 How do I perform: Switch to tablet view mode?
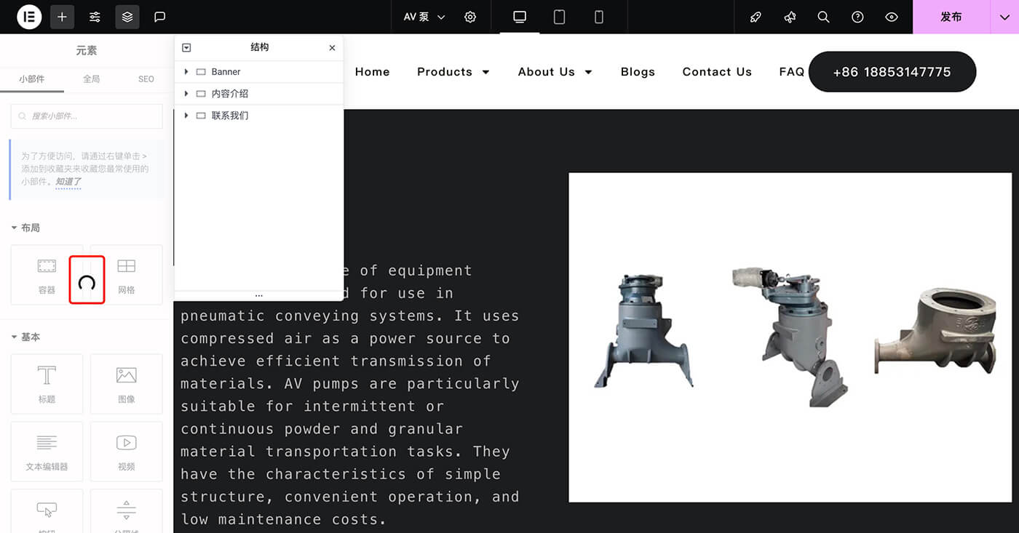(x=559, y=17)
